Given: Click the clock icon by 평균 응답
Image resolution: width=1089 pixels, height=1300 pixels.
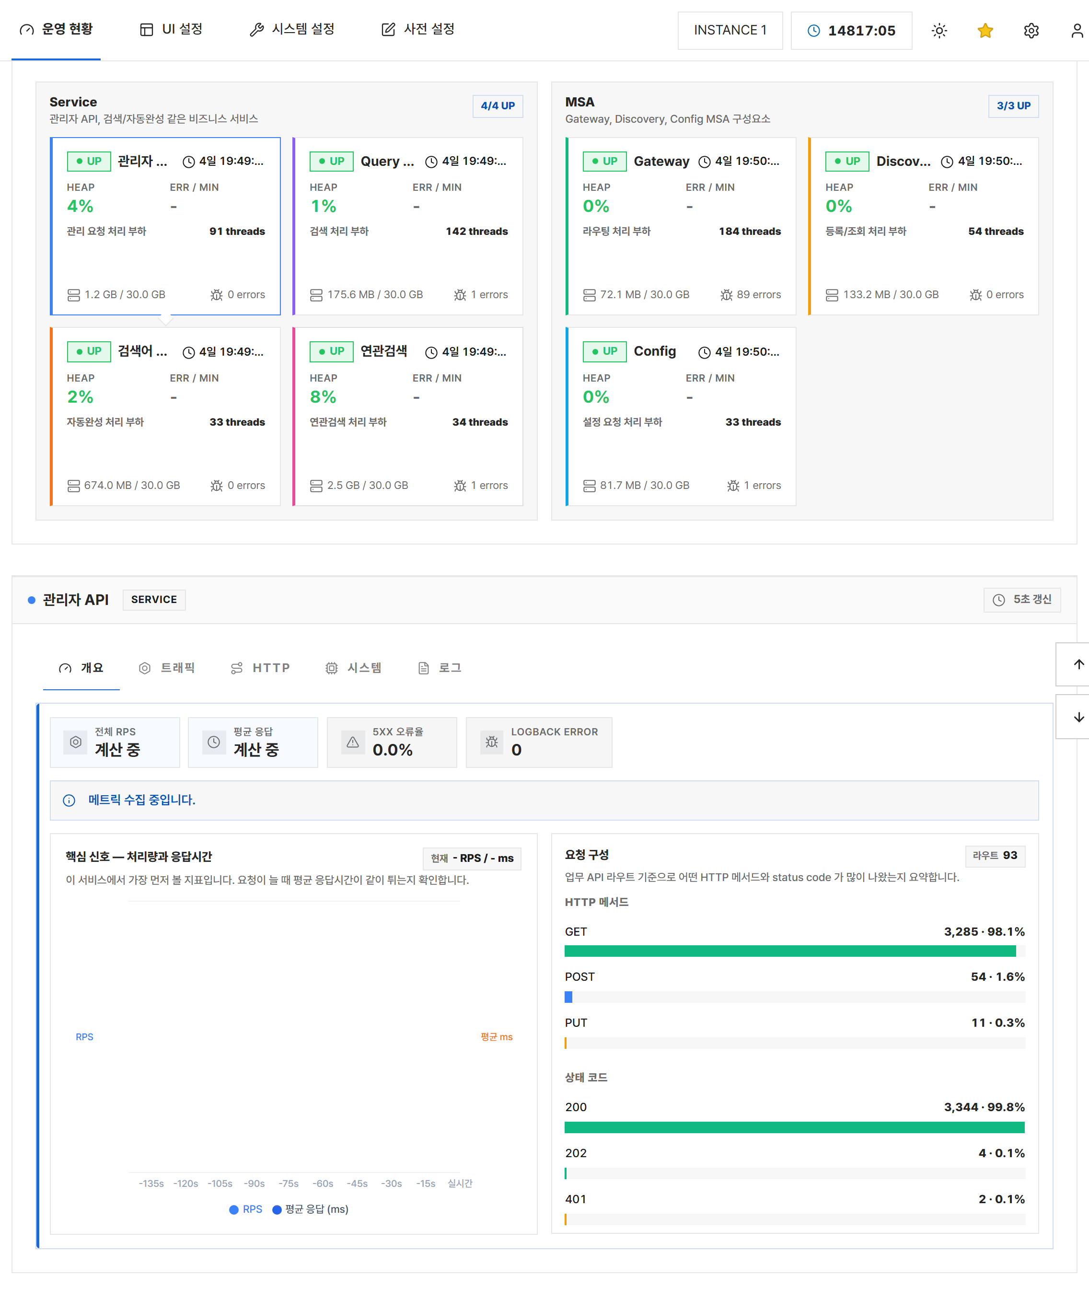Looking at the screenshot, I should tap(214, 742).
